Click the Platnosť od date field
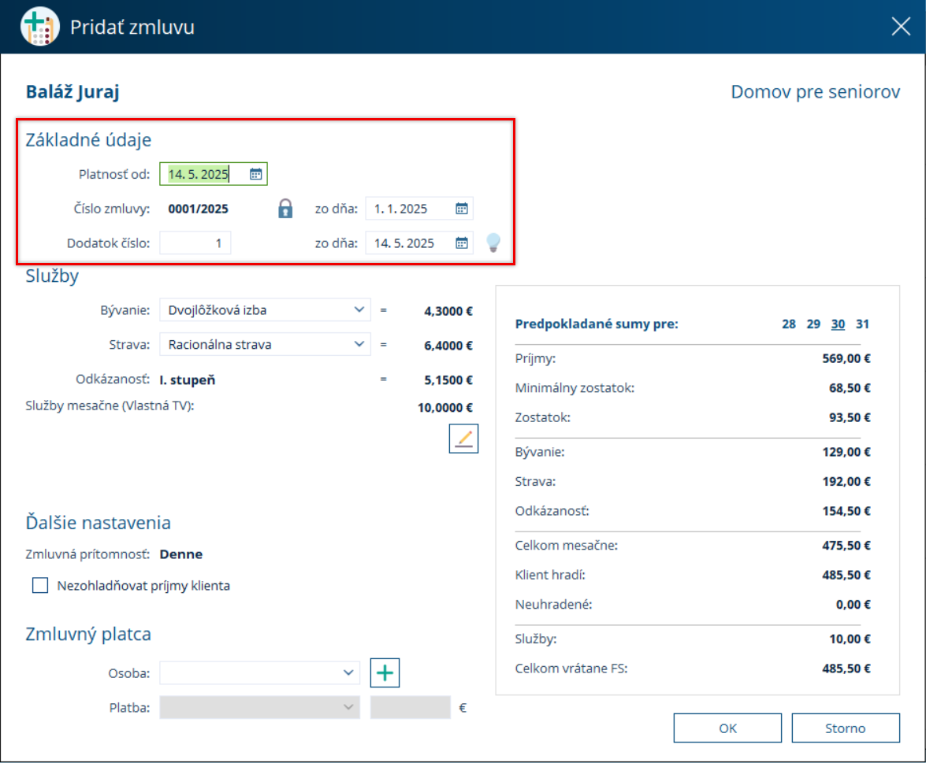Screen dimensions: 926x763 (x=214, y=174)
